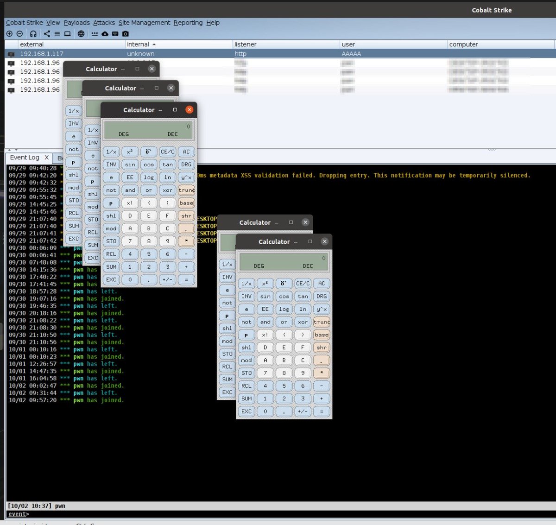This screenshot has width=556, height=525.
Task: Toggle INV on the orange-close Calculator
Action: 111,164
